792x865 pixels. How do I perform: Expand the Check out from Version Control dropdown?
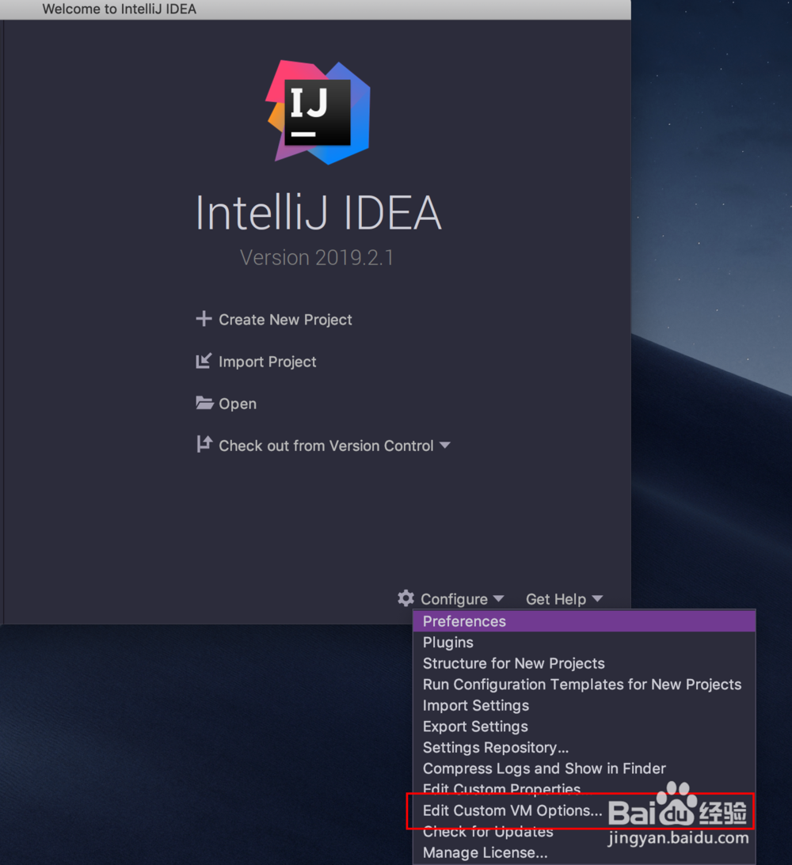click(x=445, y=445)
